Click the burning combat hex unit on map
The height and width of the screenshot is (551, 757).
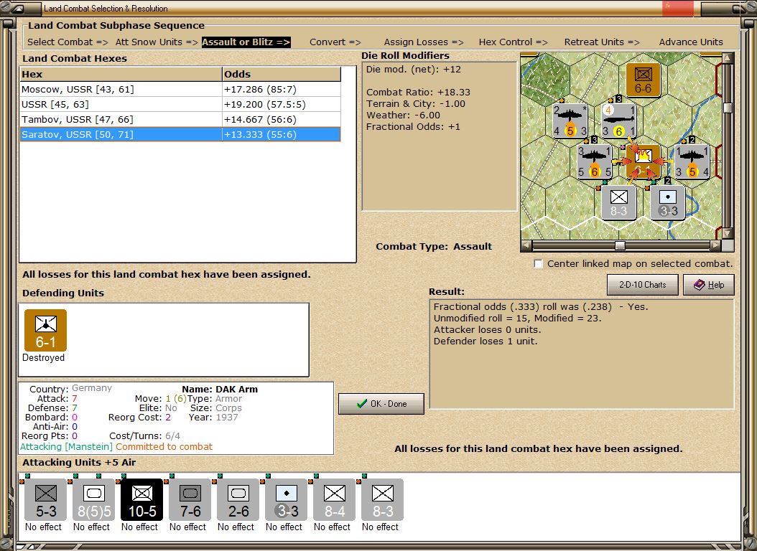tap(643, 161)
